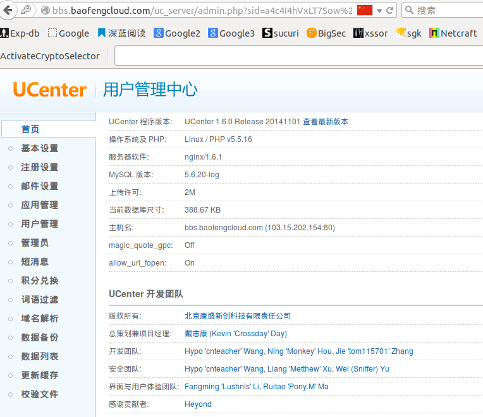Open 词语过滤 in sidebar
This screenshot has width=483, height=417.
point(39,300)
